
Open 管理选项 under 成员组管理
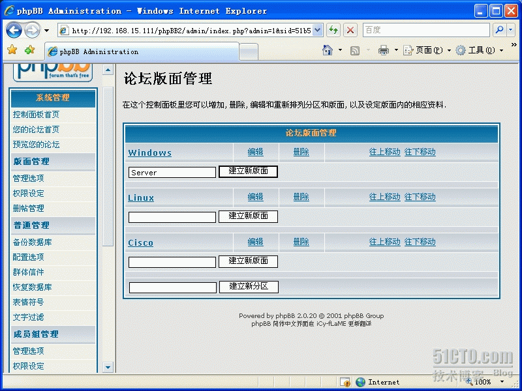click(x=28, y=351)
